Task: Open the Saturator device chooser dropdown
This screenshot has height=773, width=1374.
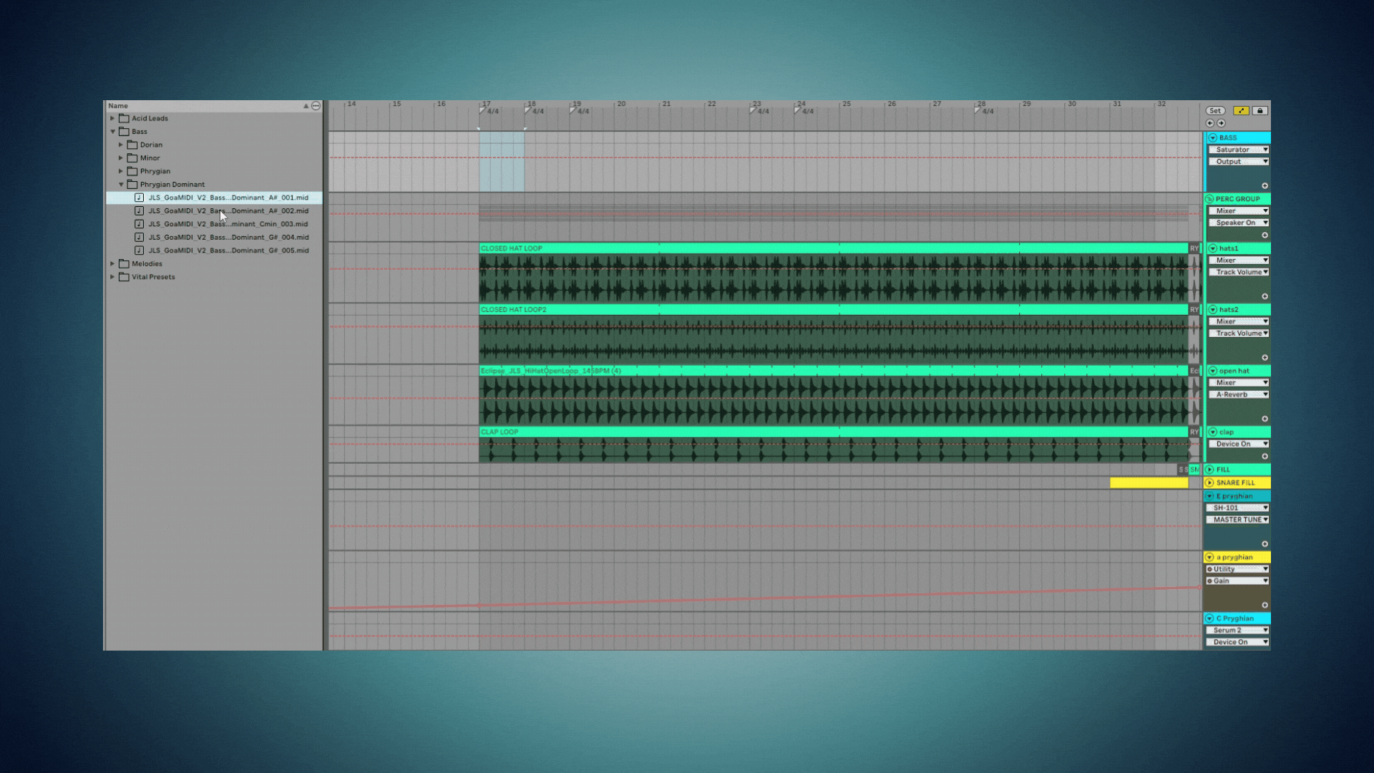Action: (x=1239, y=150)
